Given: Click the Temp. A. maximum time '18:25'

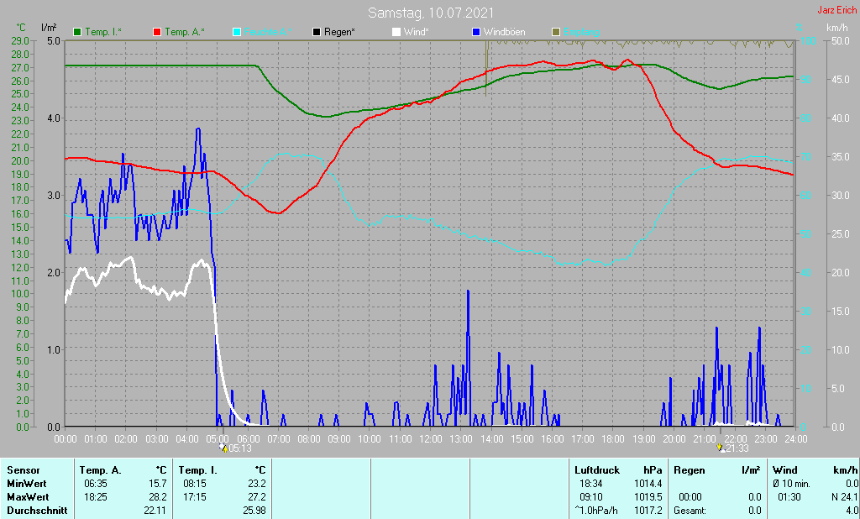Looking at the screenshot, I should click(96, 497).
